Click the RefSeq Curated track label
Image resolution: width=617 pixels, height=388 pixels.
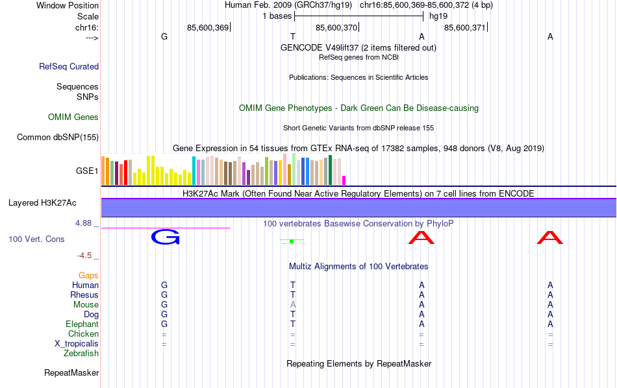69,66
